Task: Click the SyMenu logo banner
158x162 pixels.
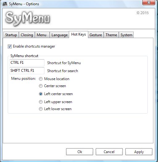Action: point(28,19)
